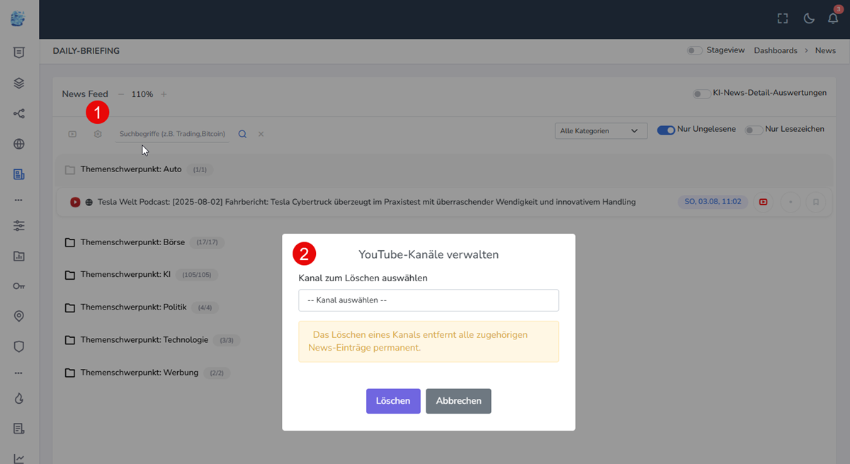
Task: Enable the Nur Lesezeichen toggle
Action: coord(754,130)
